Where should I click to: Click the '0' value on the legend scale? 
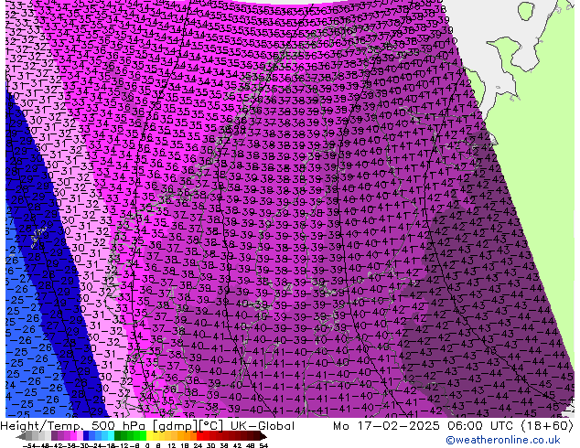(147, 446)
